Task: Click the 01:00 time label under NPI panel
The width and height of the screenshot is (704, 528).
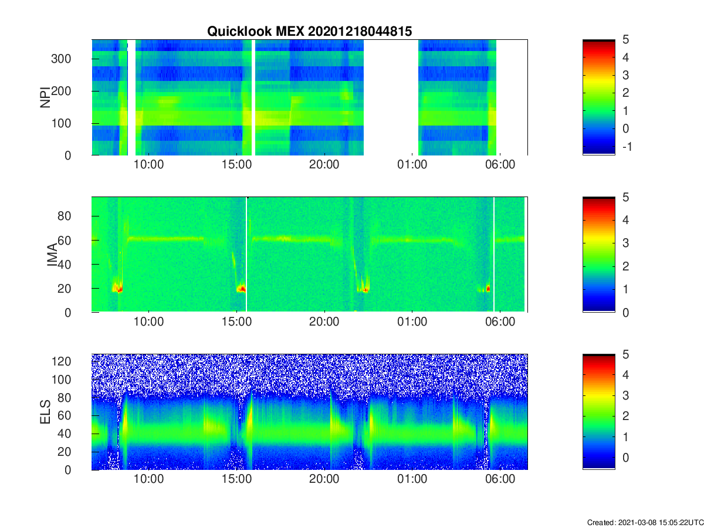Action: [x=412, y=165]
